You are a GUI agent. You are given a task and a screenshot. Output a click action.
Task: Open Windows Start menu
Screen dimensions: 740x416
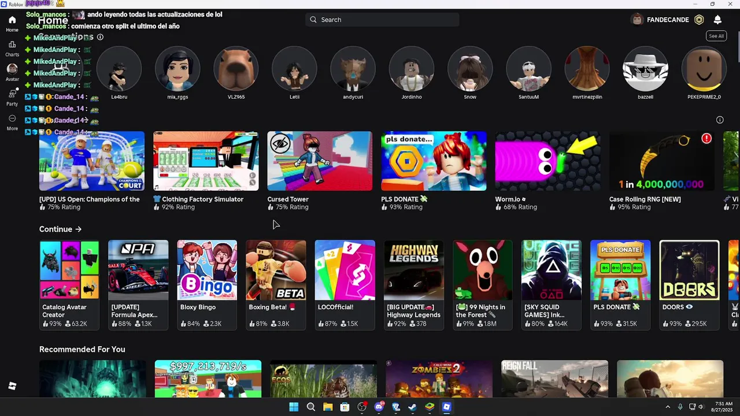click(x=294, y=407)
